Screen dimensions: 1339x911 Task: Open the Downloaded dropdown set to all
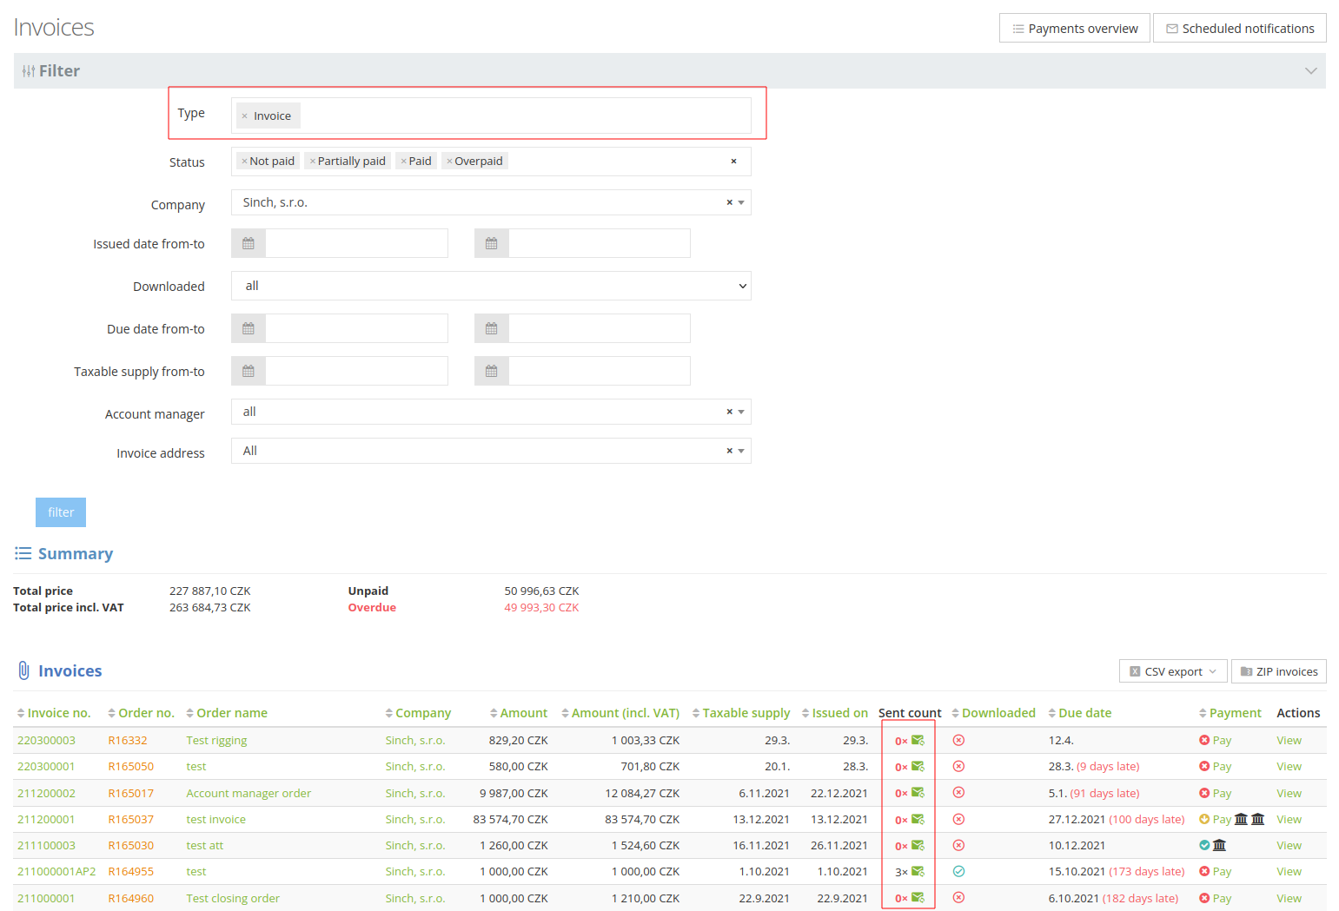491,286
